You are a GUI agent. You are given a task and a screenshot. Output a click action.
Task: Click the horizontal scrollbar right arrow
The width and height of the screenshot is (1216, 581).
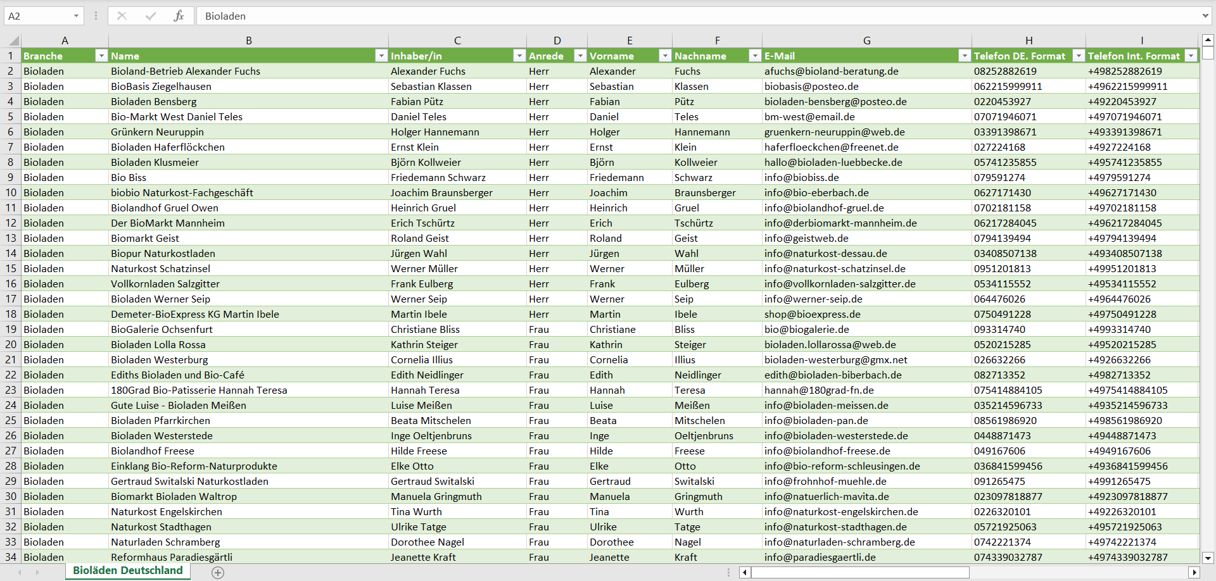[1194, 572]
